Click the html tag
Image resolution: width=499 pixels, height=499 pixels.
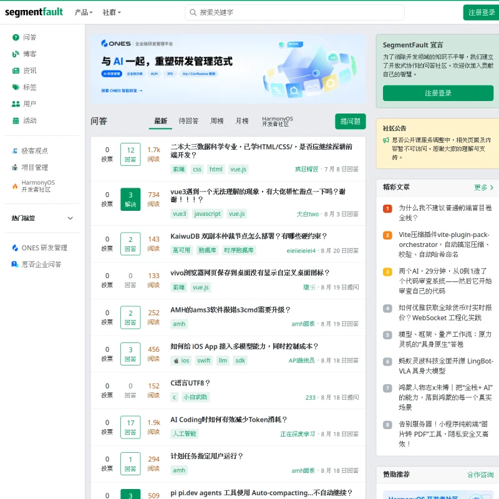coord(216,169)
